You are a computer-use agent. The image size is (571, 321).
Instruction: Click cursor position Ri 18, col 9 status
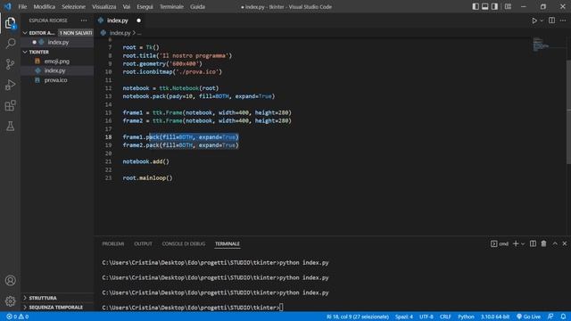(x=358, y=317)
